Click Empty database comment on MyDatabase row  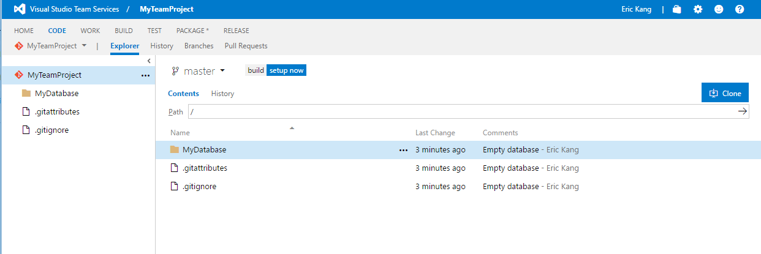[511, 150]
